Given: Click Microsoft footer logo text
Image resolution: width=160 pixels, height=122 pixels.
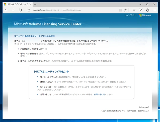Looking at the screenshot, I should click(x=144, y=107).
